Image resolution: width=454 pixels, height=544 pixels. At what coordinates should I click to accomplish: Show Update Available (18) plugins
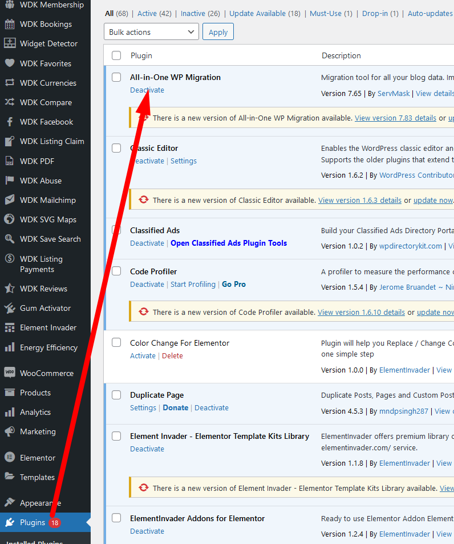tap(265, 14)
